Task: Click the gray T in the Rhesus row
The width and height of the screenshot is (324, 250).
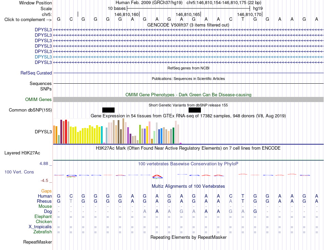Action: click(x=71, y=201)
